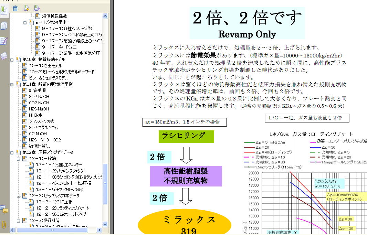Expand current bookmark using toolbar icon
367x235 pixels.
coord(37,8)
